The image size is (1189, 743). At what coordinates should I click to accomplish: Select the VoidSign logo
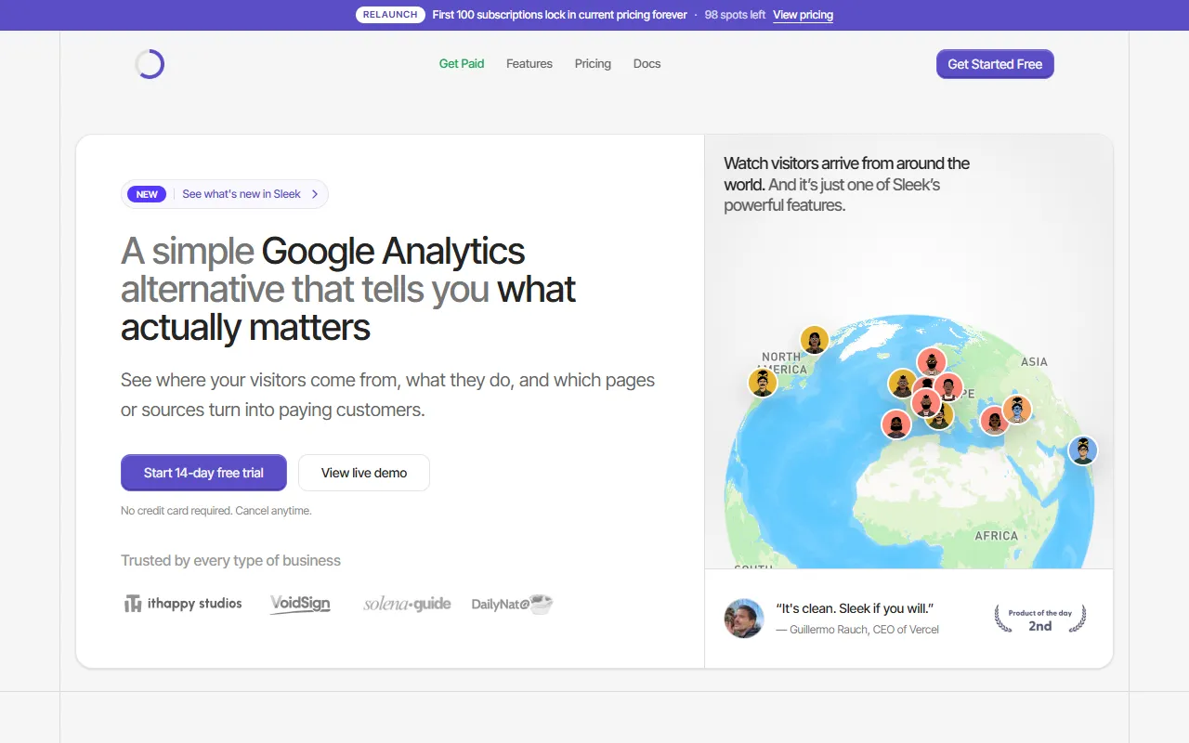coord(300,604)
